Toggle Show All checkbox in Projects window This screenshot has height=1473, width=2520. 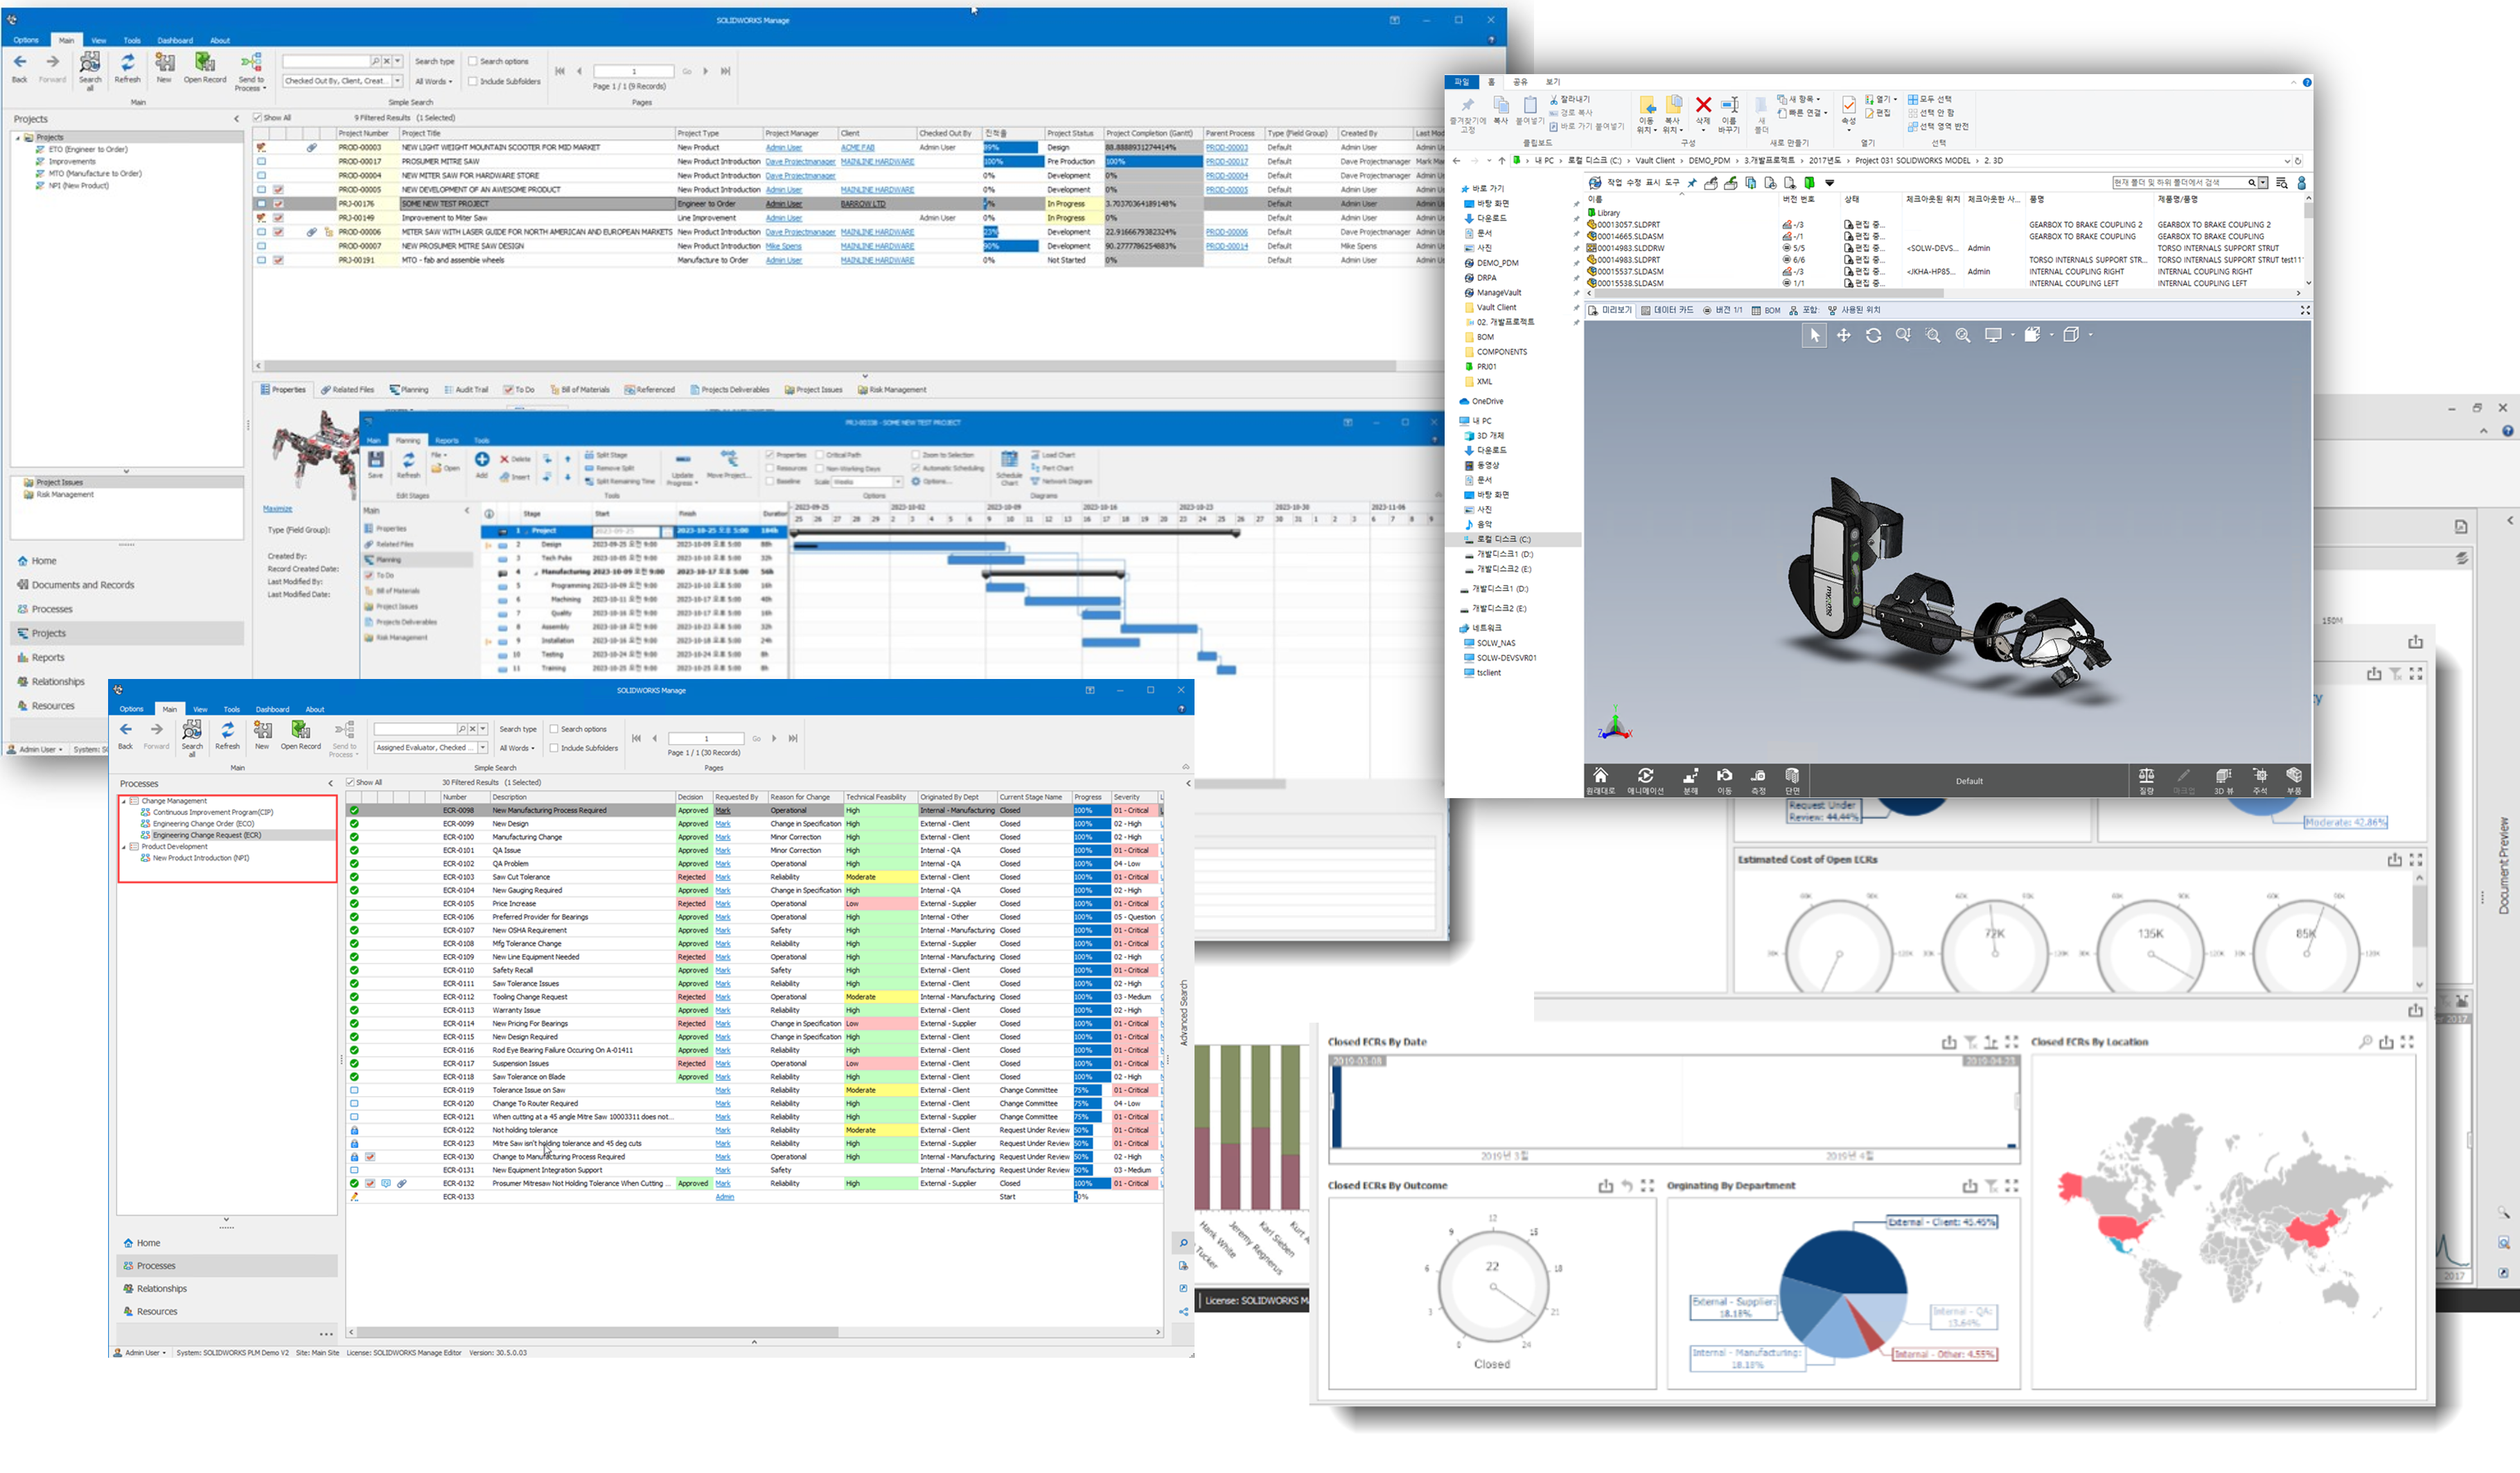[x=258, y=117]
